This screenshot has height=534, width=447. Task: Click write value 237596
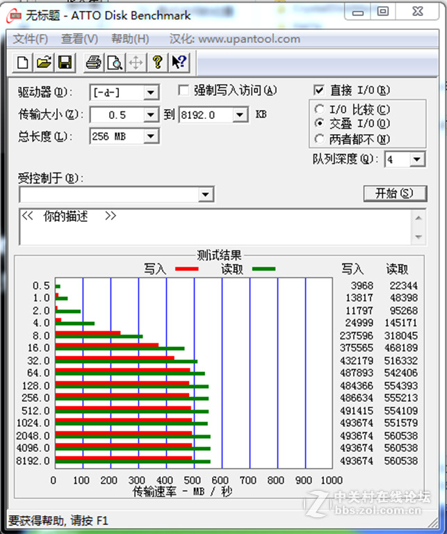pyautogui.click(x=357, y=336)
